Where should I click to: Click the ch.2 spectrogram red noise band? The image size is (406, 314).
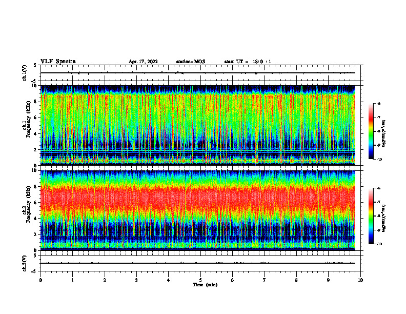198,198
